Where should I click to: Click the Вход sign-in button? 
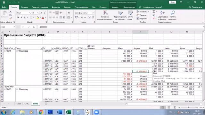[172, 2]
